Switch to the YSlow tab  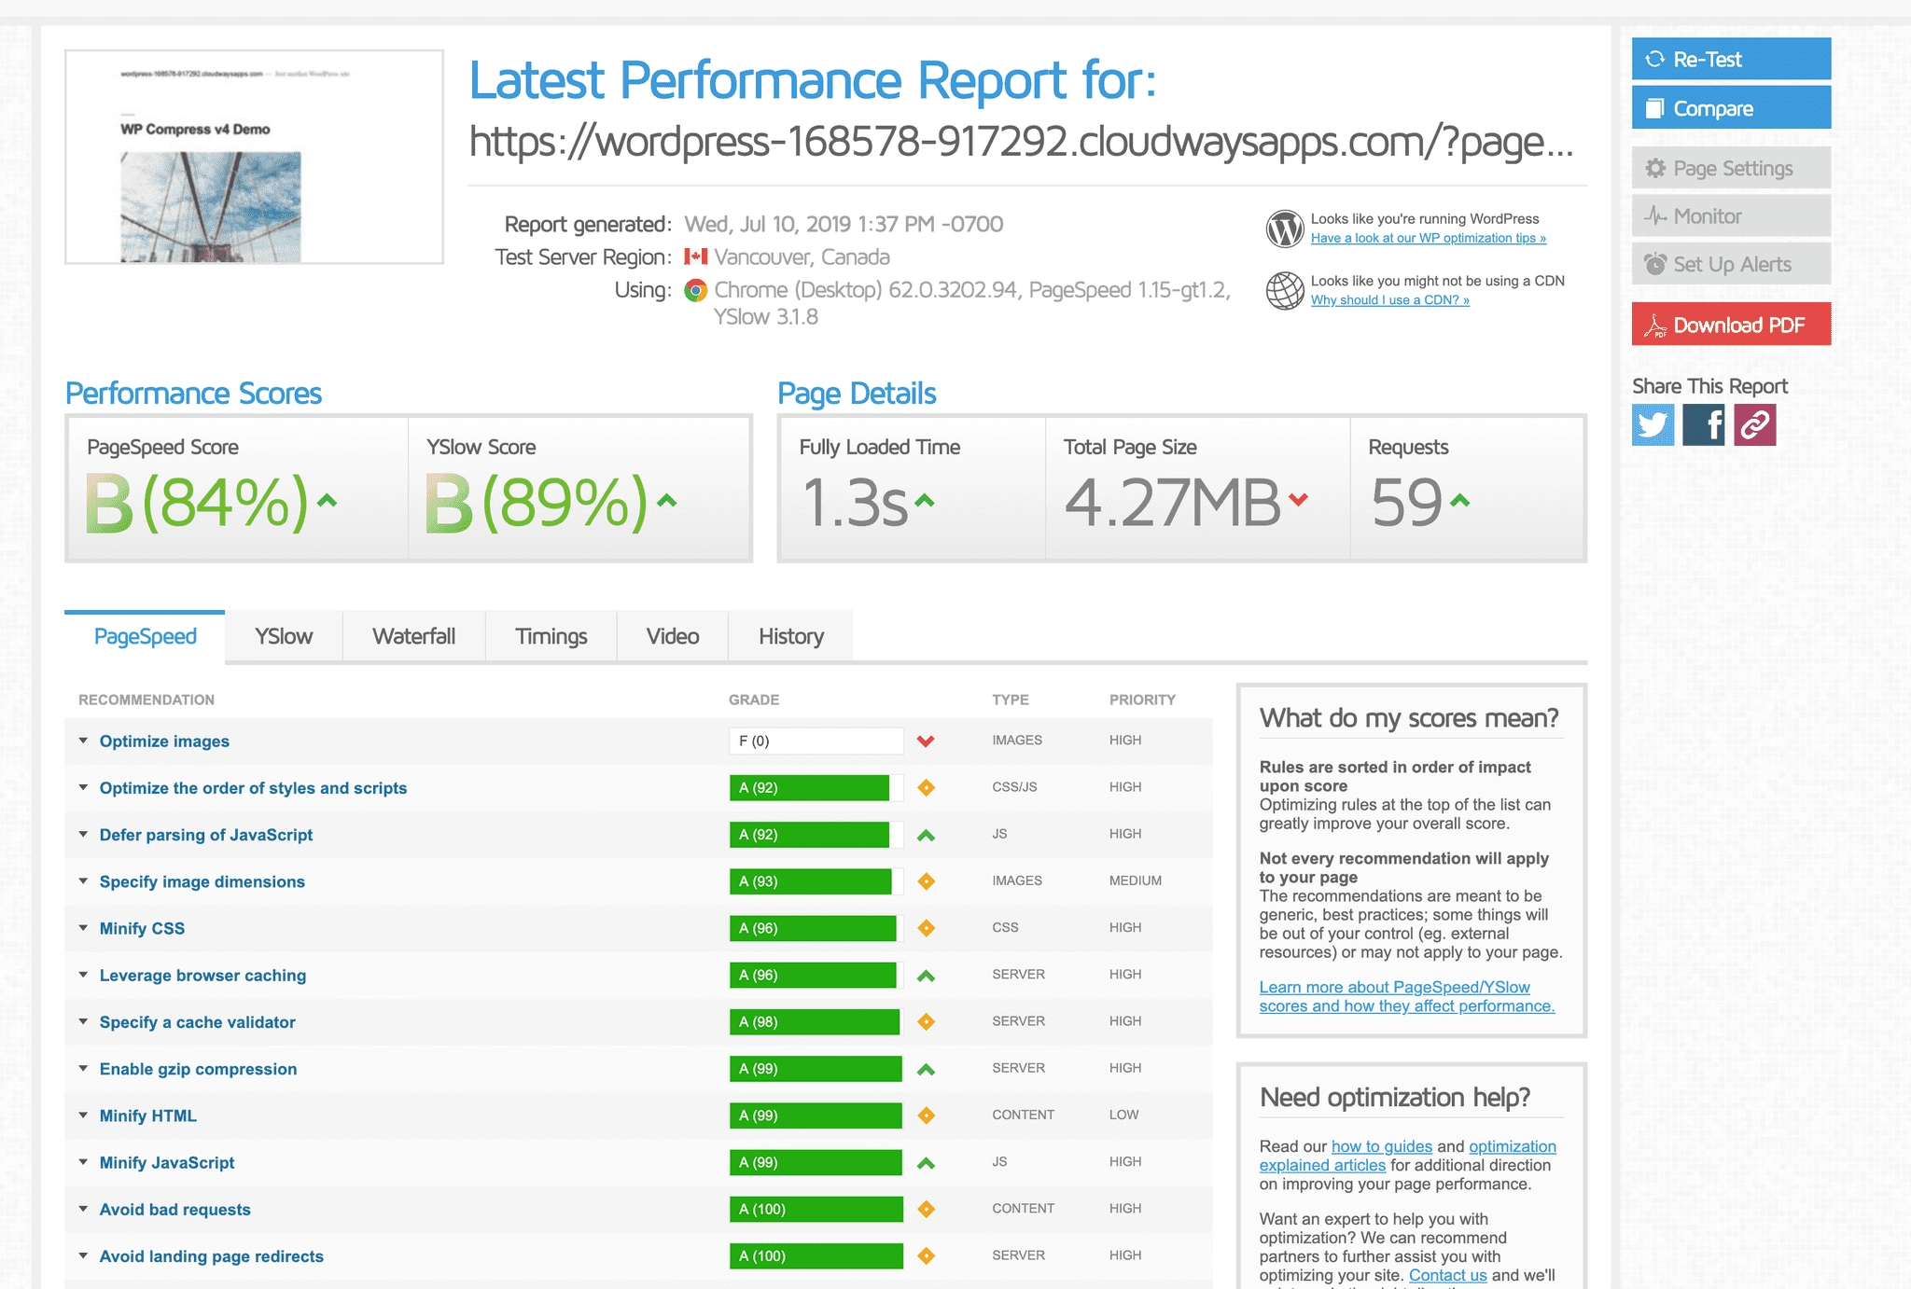point(284,637)
